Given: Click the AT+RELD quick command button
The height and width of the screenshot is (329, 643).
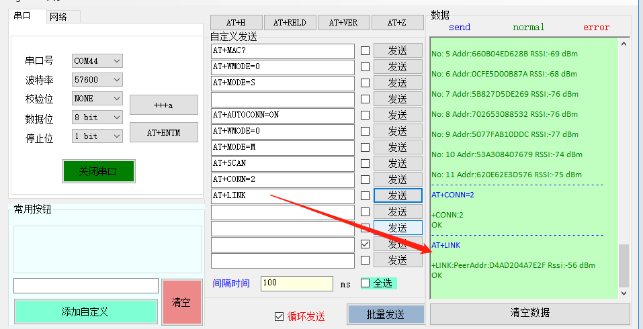Looking at the screenshot, I should tap(290, 22).
